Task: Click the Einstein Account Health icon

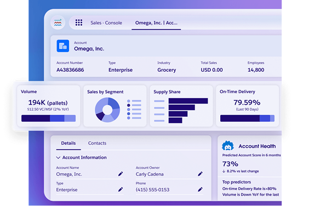Action: pyautogui.click(x=228, y=146)
